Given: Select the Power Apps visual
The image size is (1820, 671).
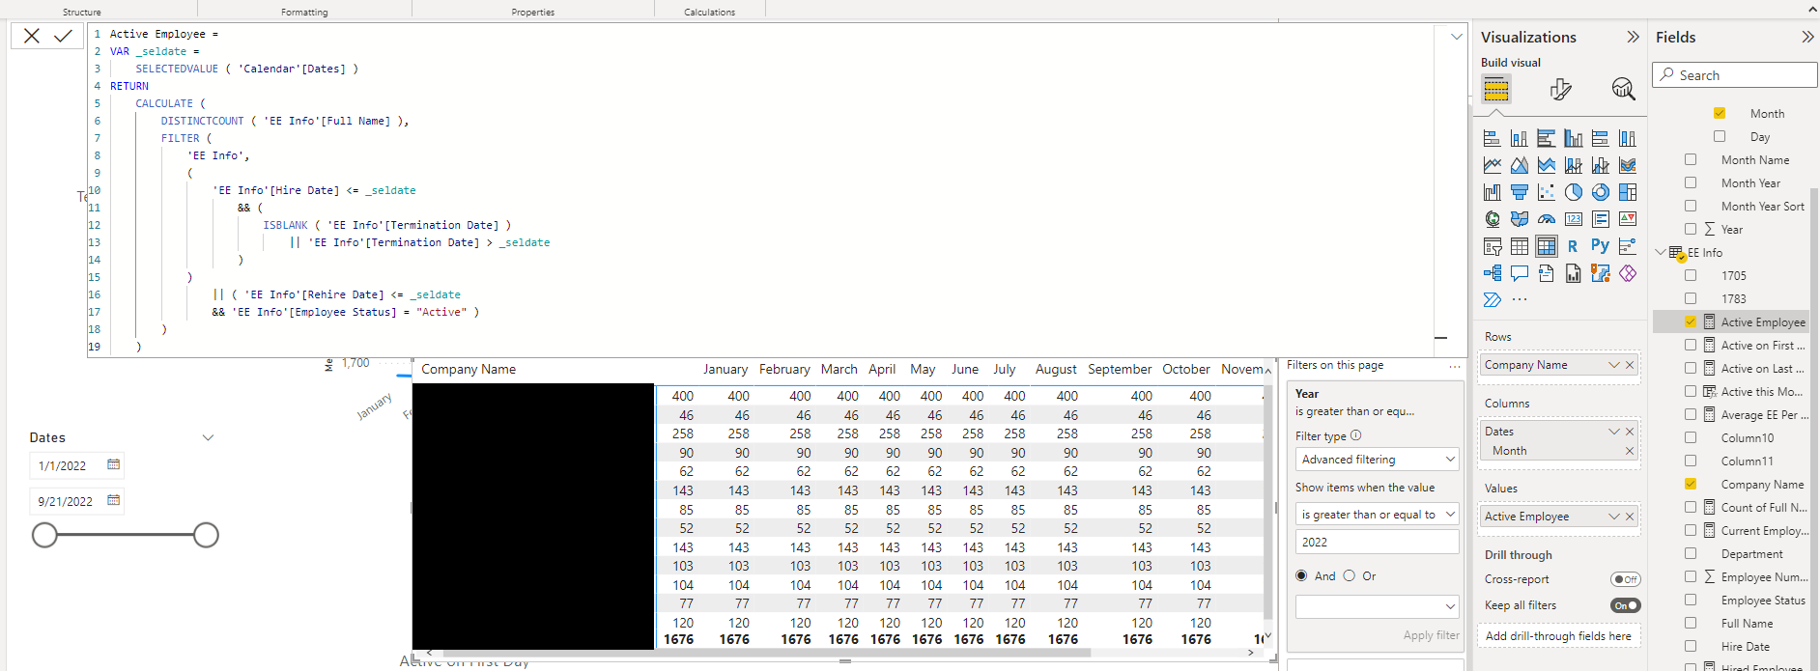Looking at the screenshot, I should point(1628,273).
